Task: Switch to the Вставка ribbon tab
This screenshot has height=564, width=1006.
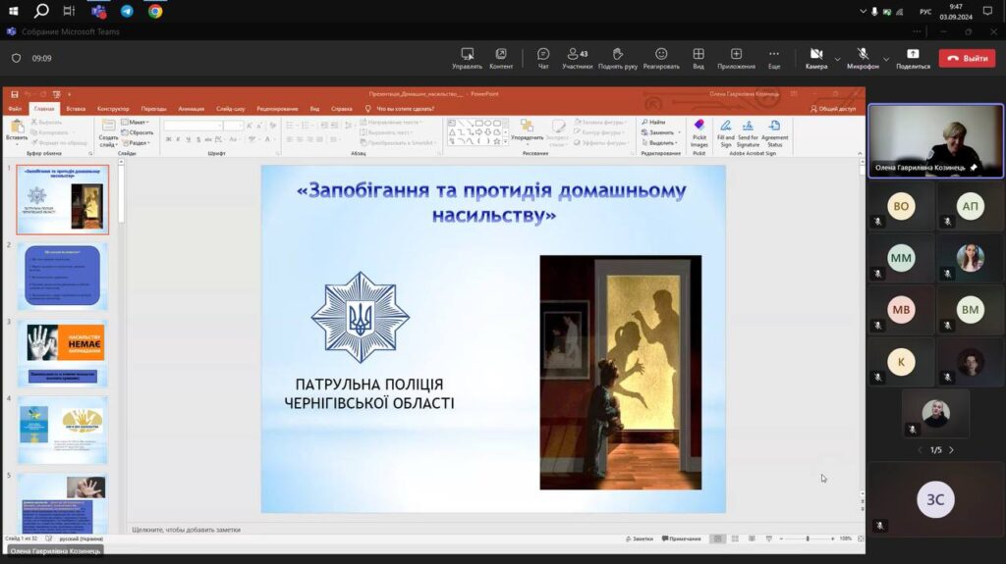Action: [x=75, y=109]
